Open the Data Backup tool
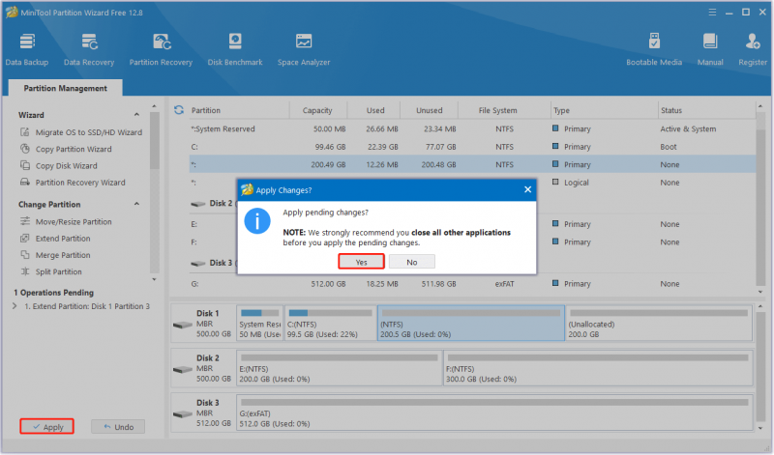The height and width of the screenshot is (455, 774). pyautogui.click(x=27, y=49)
